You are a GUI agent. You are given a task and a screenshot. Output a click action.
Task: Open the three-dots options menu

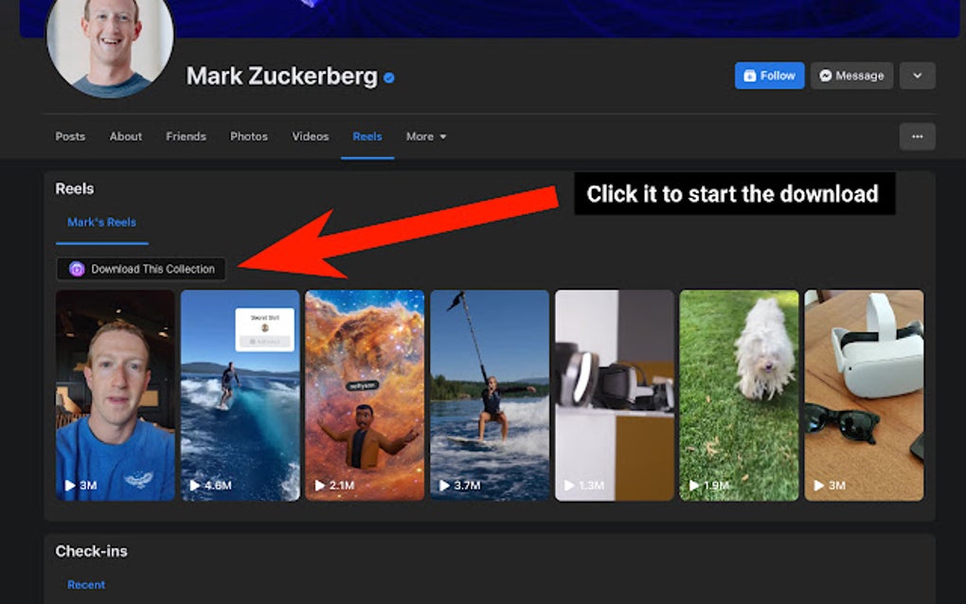click(x=918, y=136)
